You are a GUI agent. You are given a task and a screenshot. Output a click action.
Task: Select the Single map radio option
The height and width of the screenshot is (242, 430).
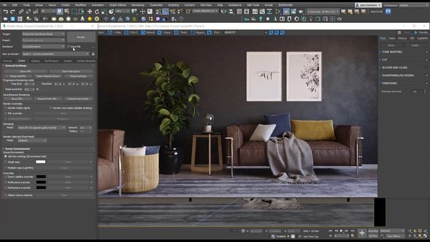(x=5, y=162)
